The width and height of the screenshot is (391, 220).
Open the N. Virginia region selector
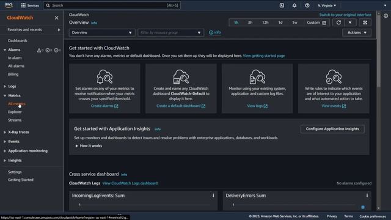tap(327, 5)
